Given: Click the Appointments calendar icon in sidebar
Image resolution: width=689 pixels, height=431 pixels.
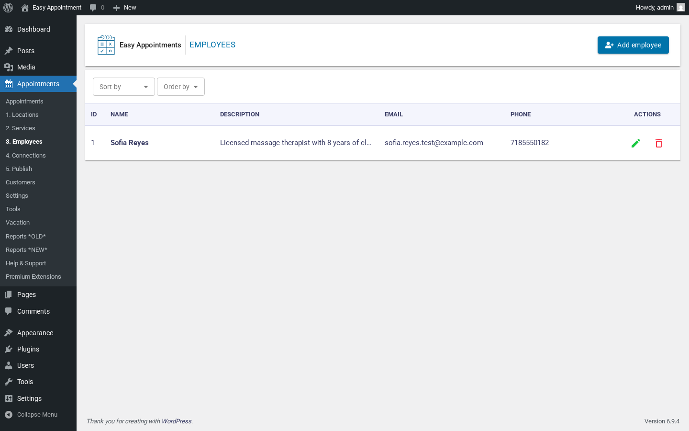Looking at the screenshot, I should coord(9,84).
